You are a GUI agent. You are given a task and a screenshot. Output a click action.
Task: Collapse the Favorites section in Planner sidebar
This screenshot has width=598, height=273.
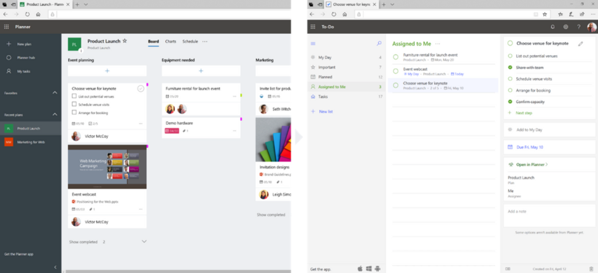[x=55, y=93]
